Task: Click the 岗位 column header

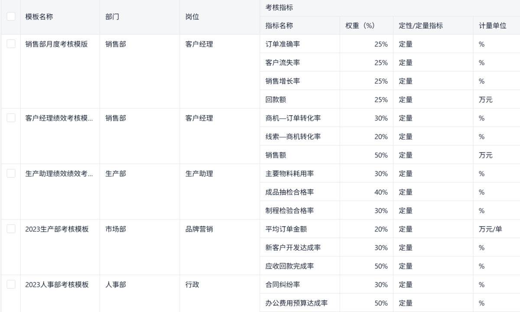Action: pos(192,17)
